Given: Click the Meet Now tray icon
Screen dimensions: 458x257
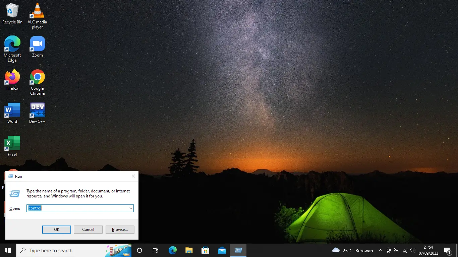Looking at the screenshot, I should point(389,250).
